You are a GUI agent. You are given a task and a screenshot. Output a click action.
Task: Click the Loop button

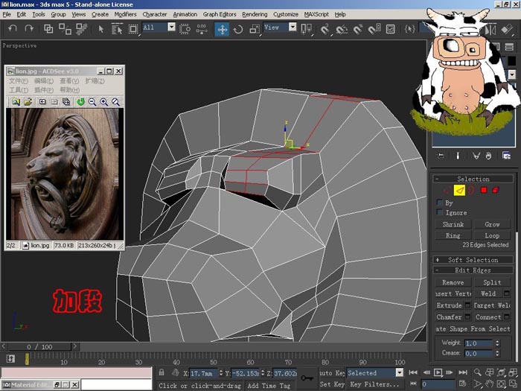(492, 235)
